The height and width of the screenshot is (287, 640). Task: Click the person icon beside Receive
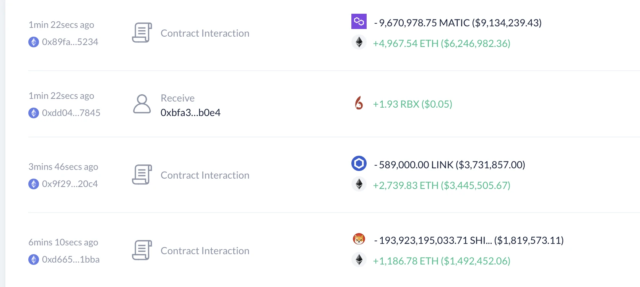click(x=142, y=104)
